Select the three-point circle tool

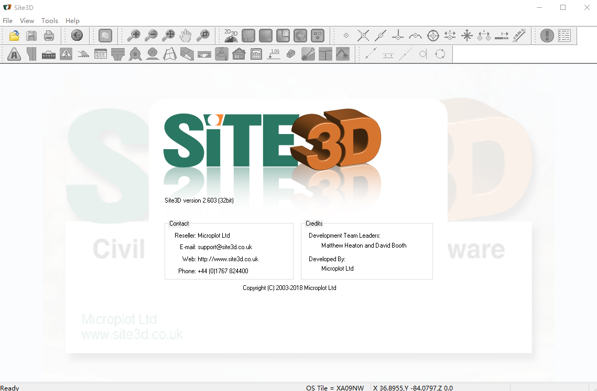coord(440,54)
